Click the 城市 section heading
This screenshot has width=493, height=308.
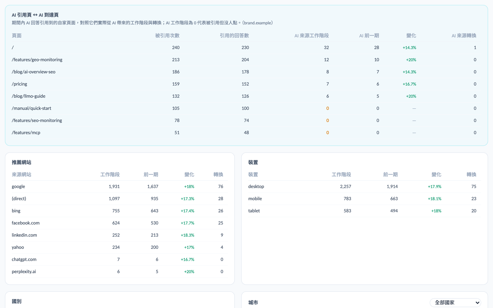(x=253, y=302)
